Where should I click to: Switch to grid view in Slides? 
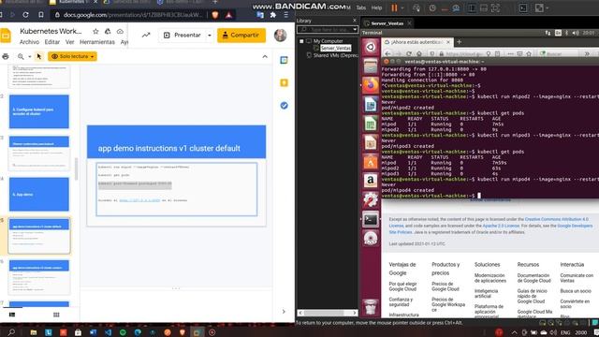point(56,315)
